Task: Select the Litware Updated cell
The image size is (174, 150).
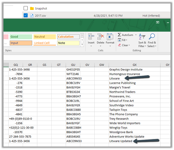Action: click(x=121, y=141)
